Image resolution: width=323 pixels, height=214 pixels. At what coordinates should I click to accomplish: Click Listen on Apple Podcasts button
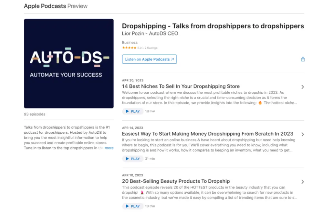(x=149, y=59)
